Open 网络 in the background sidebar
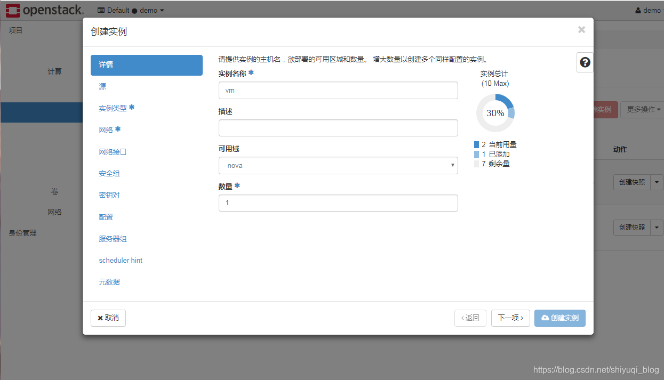664x380 pixels. [55, 212]
